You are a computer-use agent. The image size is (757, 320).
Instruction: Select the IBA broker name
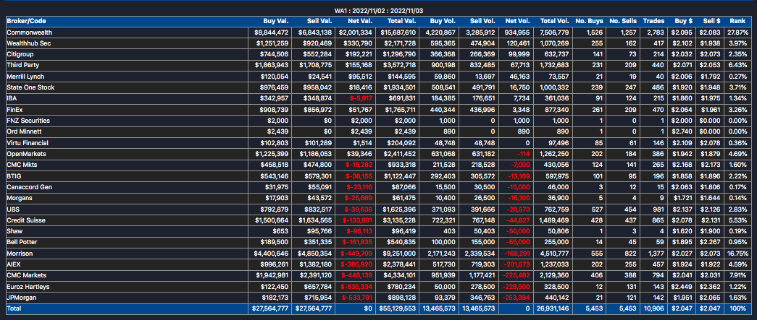click(12, 99)
